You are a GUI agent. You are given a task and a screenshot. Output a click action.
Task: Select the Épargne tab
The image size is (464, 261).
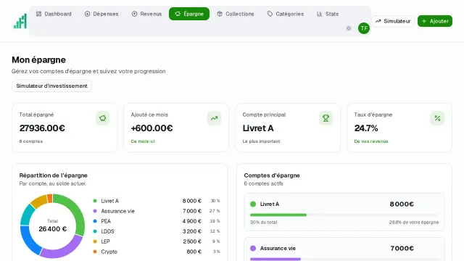[x=189, y=14]
